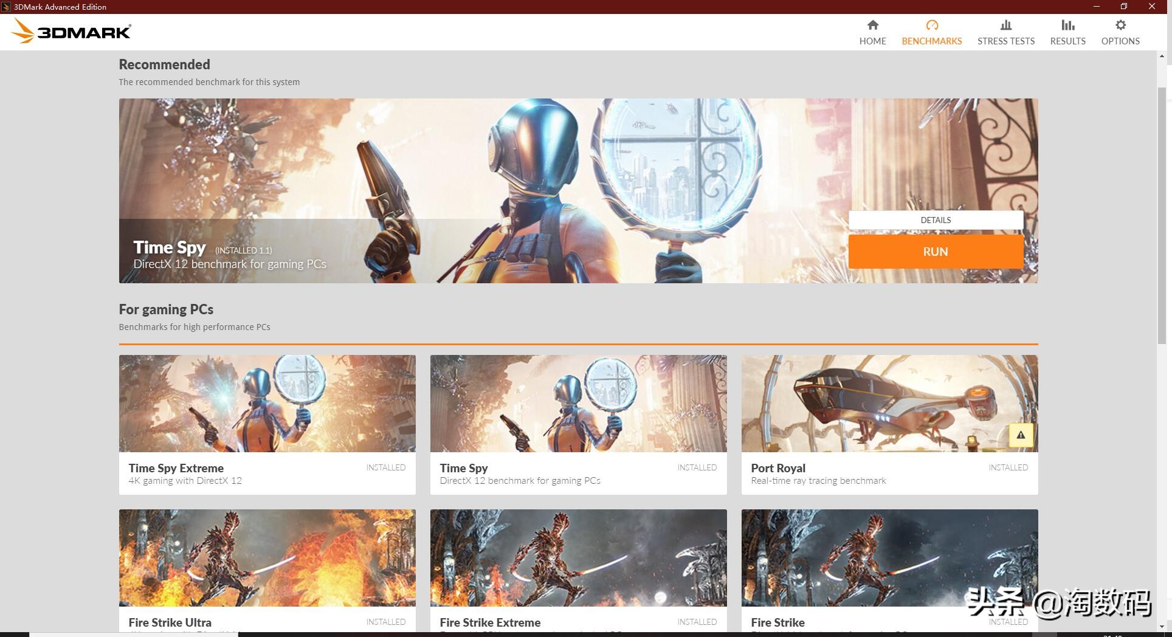Screen dimensions: 1172x637
Task: Select the Fire Strike Ultra thumbnail
Action: 267,558
